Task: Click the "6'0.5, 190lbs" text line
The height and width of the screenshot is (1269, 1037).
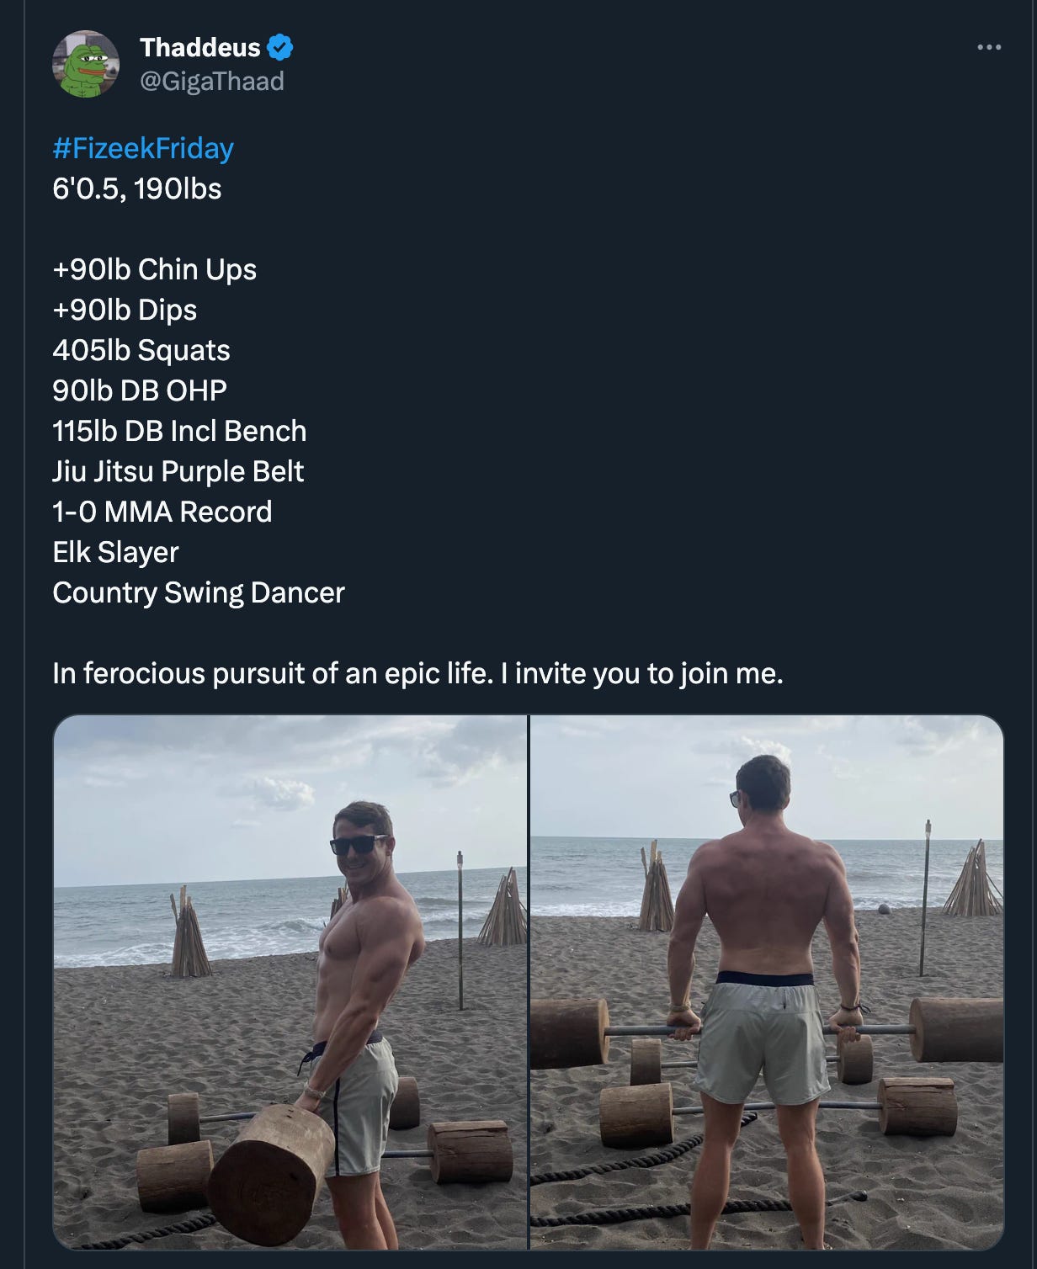Action: tap(137, 188)
